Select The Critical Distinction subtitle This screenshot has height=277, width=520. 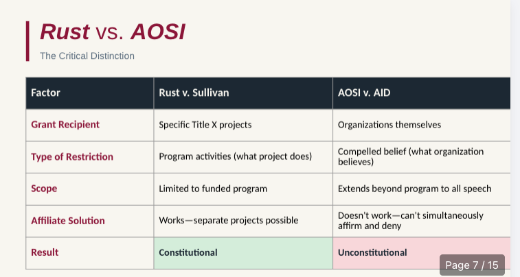pyautogui.click(x=87, y=56)
